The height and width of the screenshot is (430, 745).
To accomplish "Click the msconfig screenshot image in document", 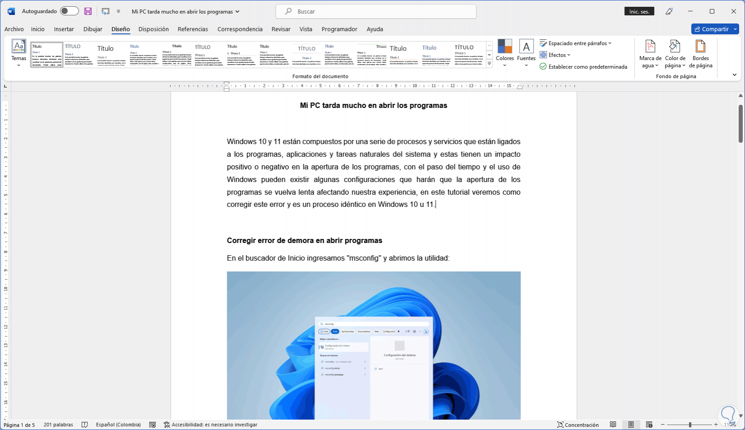I will tap(374, 346).
